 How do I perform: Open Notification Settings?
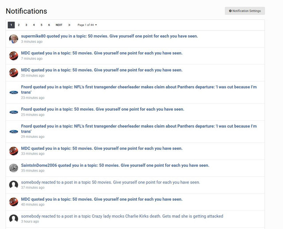point(245,11)
